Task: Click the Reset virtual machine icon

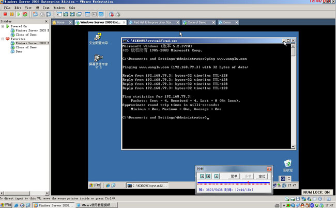Action: click(x=25, y=14)
